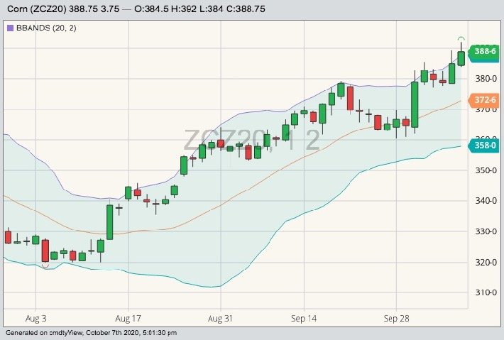
Task: Click the Sep 28 date label
Action: (x=396, y=319)
